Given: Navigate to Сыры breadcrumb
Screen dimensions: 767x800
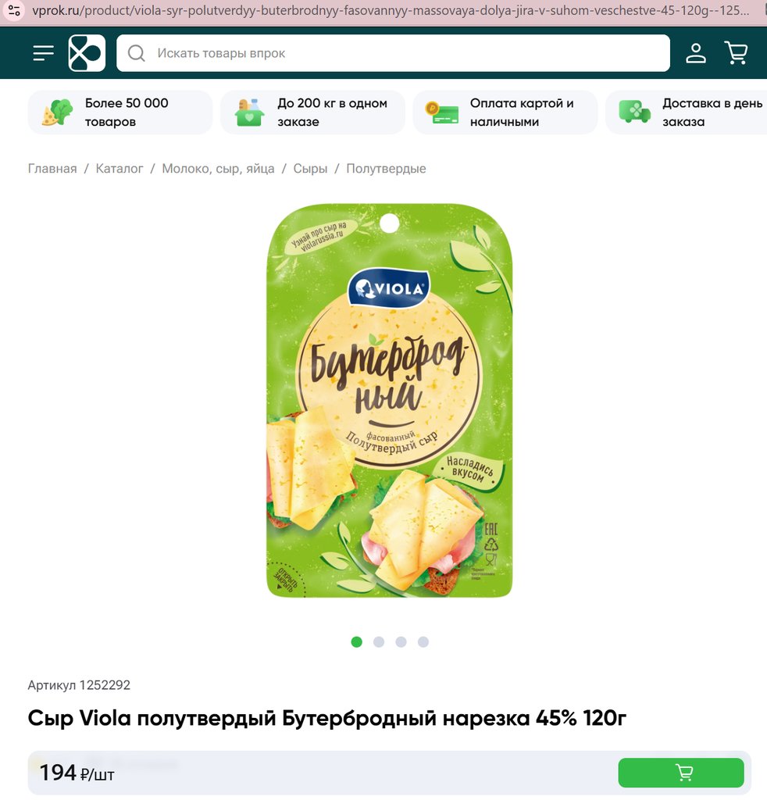Looking at the screenshot, I should [x=310, y=169].
